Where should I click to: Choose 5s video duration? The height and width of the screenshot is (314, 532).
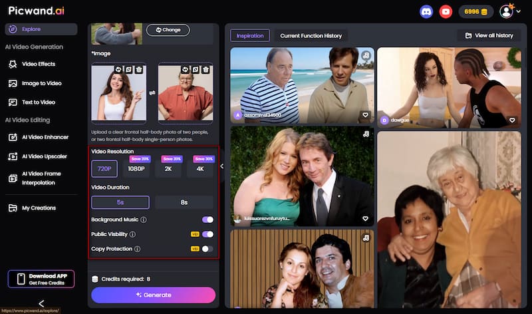click(120, 202)
